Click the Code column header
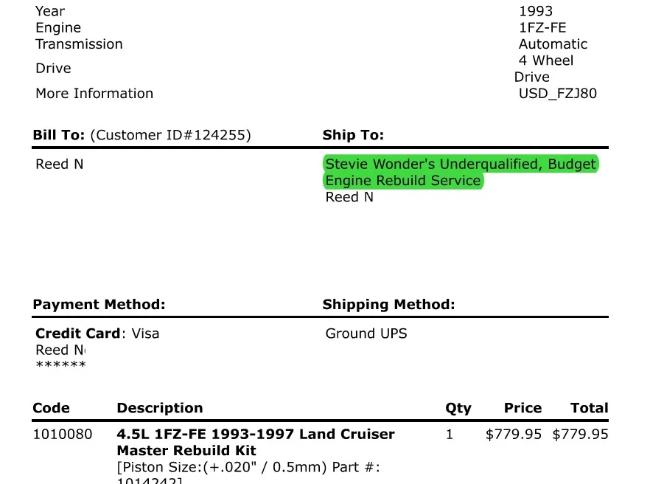The image size is (664, 484). 52,408
